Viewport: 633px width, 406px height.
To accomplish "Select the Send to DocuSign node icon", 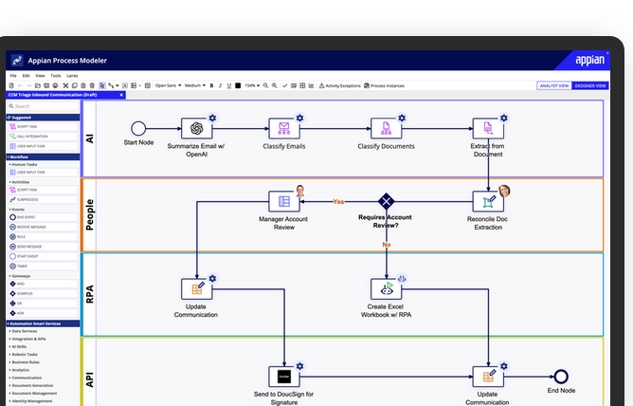I will coord(283,377).
